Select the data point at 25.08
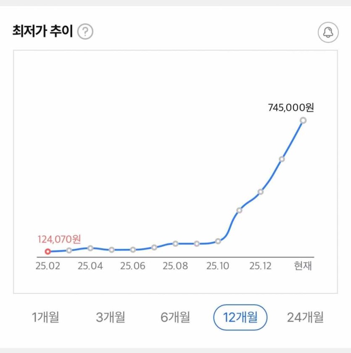 tap(175, 244)
